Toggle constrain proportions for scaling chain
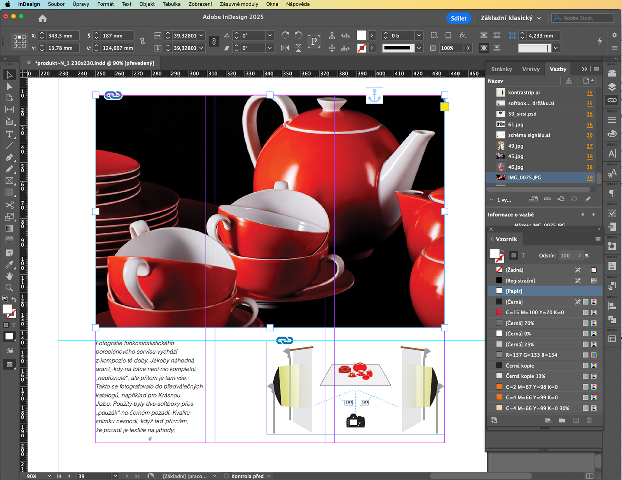Image resolution: width=622 pixels, height=480 pixels. (x=214, y=42)
